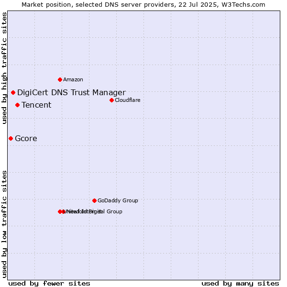Click the Tencent label text
Screen dimensions: 287x287
pos(36,105)
